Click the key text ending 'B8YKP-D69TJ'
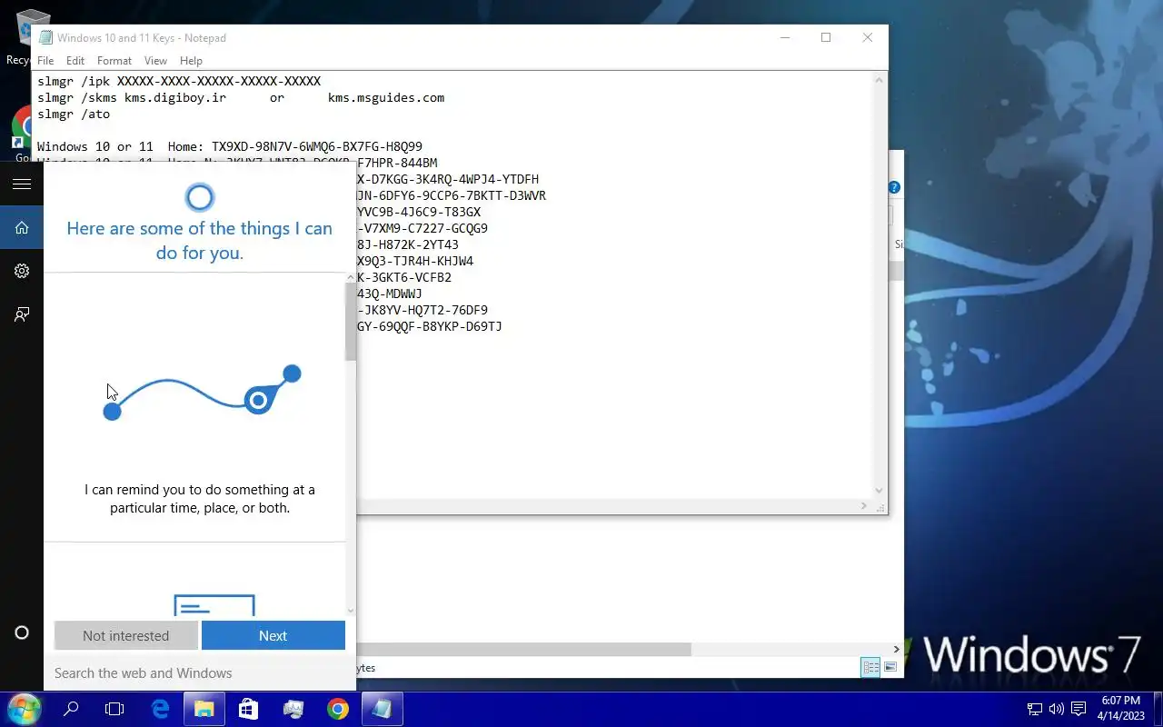The width and height of the screenshot is (1163, 727). (x=430, y=326)
